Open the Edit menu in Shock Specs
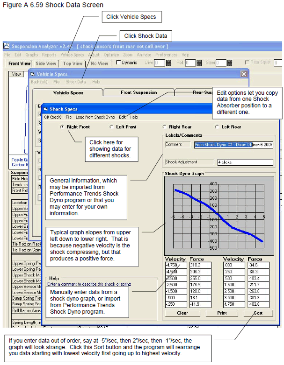The image size is (284, 365). point(122,117)
